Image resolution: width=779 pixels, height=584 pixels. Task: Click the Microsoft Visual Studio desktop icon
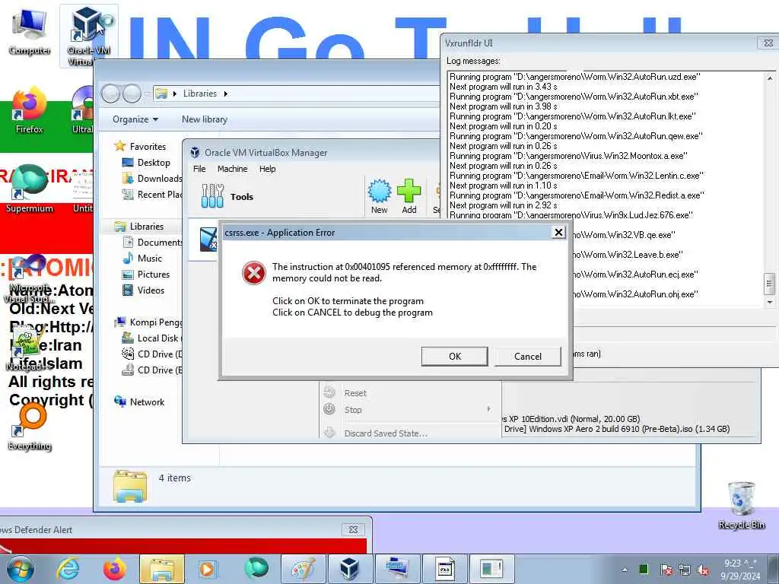point(30,278)
